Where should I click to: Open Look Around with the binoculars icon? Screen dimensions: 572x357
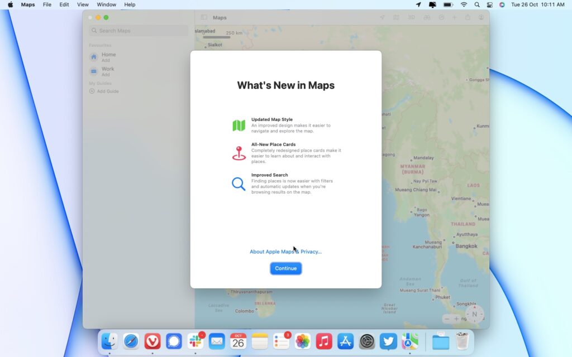click(427, 17)
